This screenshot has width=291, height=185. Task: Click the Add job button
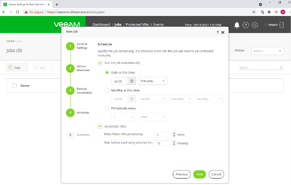[17, 67]
